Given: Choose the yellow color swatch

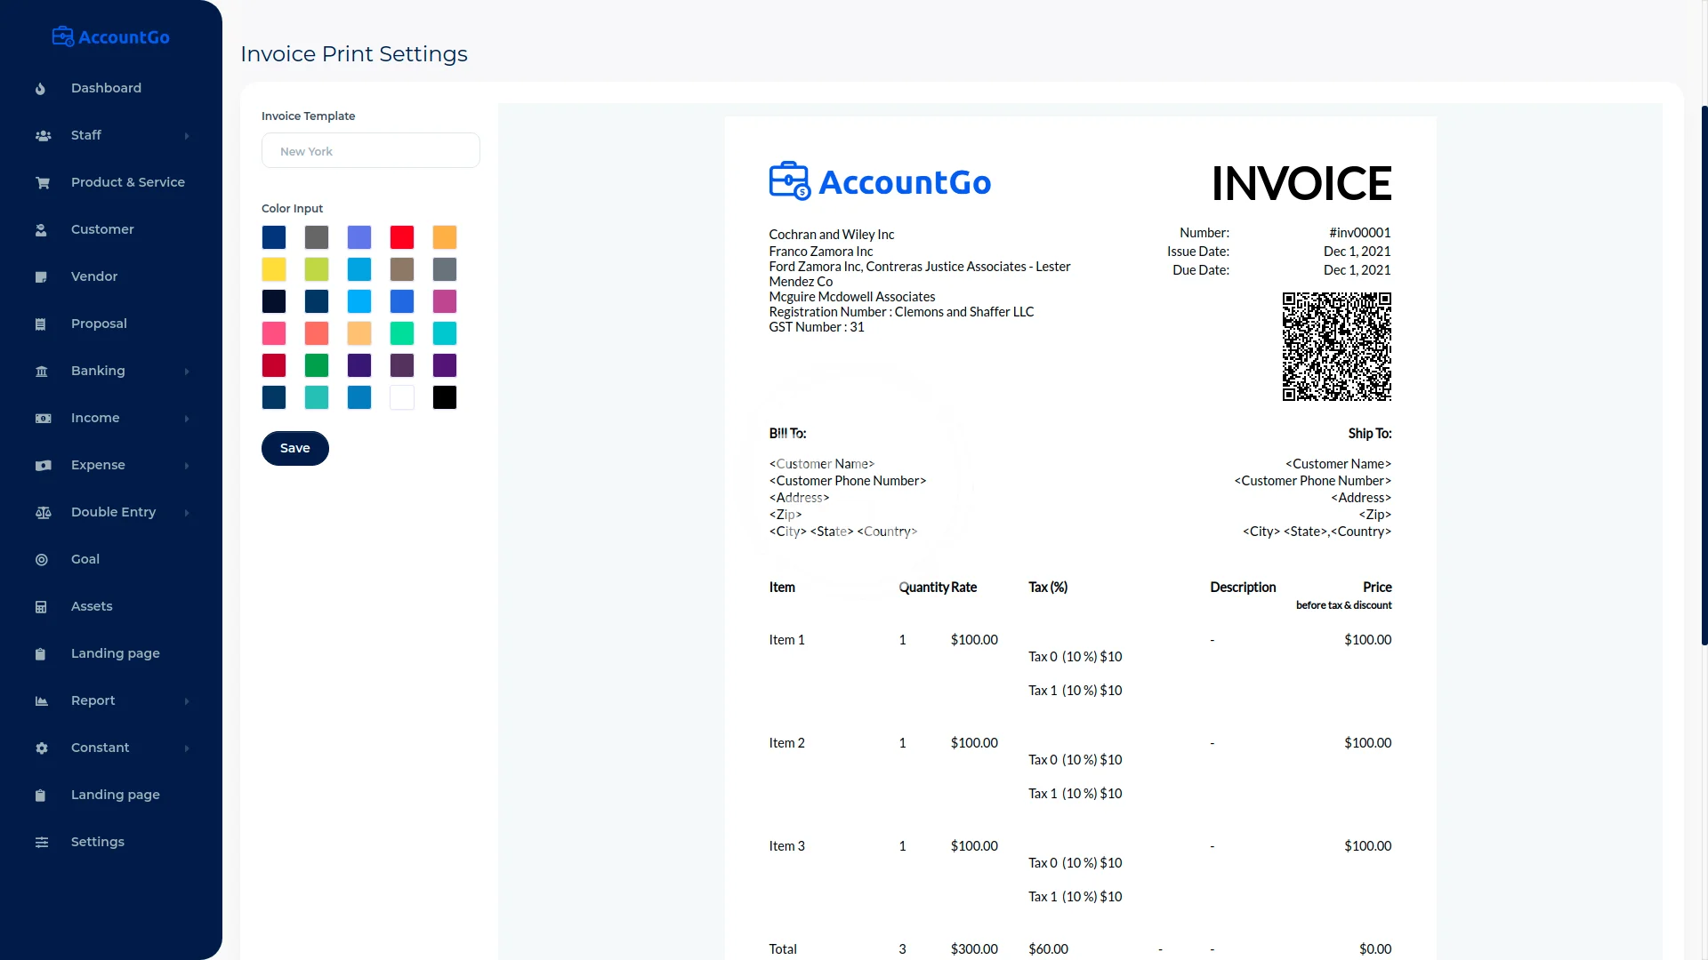Looking at the screenshot, I should (274, 269).
